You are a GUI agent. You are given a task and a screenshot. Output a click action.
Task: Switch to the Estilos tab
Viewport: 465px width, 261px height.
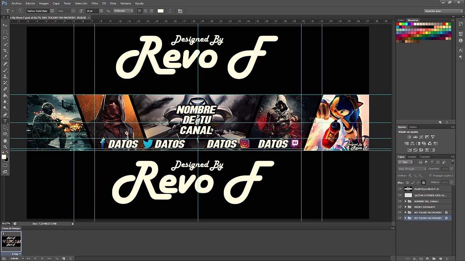[x=413, y=127]
